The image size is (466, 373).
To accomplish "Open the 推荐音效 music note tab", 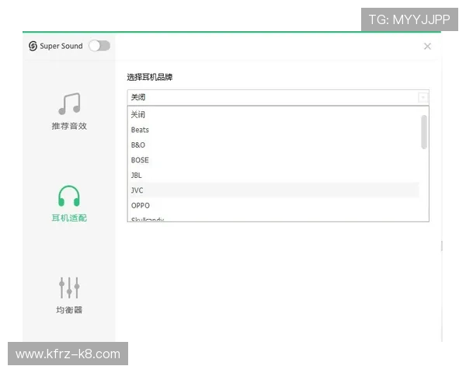I will point(70,103).
